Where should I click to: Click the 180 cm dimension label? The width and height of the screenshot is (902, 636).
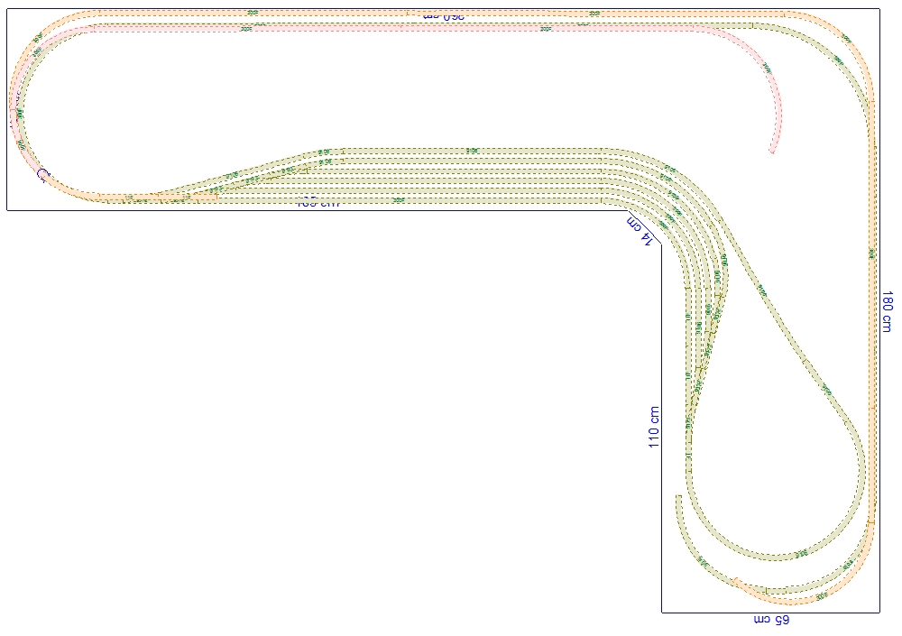click(x=887, y=311)
